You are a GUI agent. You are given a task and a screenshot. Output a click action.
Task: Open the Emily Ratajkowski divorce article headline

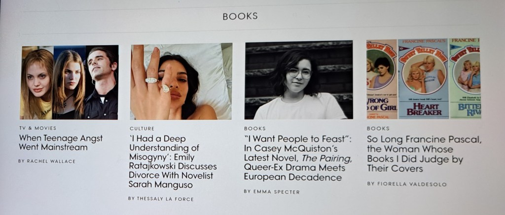[173, 162]
